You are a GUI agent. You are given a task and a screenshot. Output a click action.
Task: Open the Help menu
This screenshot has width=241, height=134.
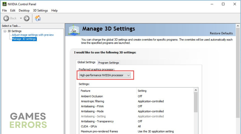pyautogui.click(x=54, y=10)
